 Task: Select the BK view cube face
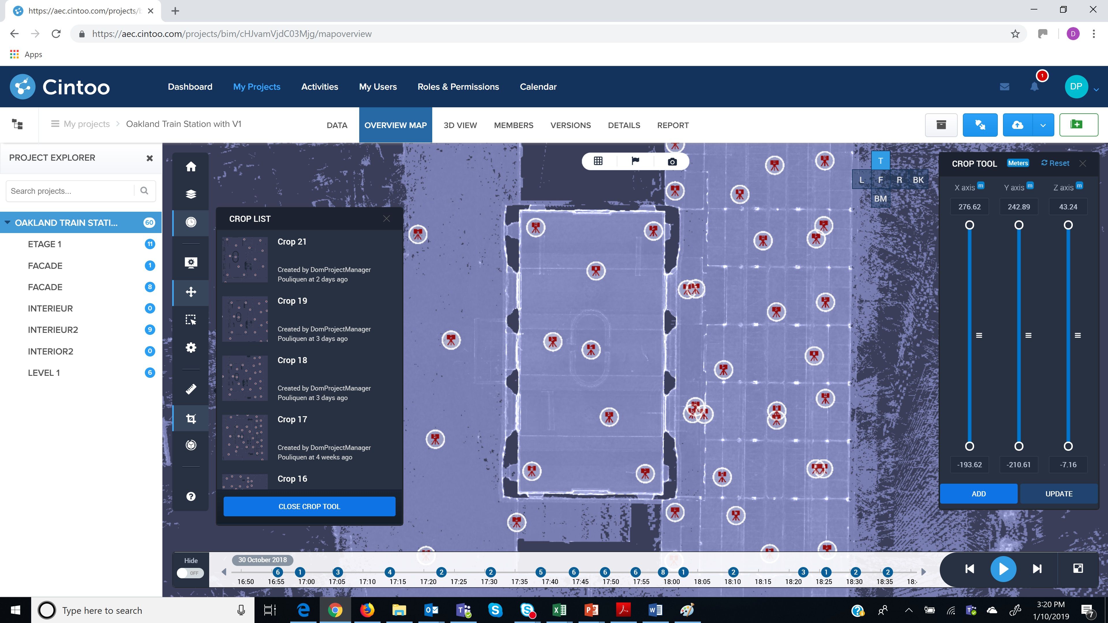pos(918,180)
